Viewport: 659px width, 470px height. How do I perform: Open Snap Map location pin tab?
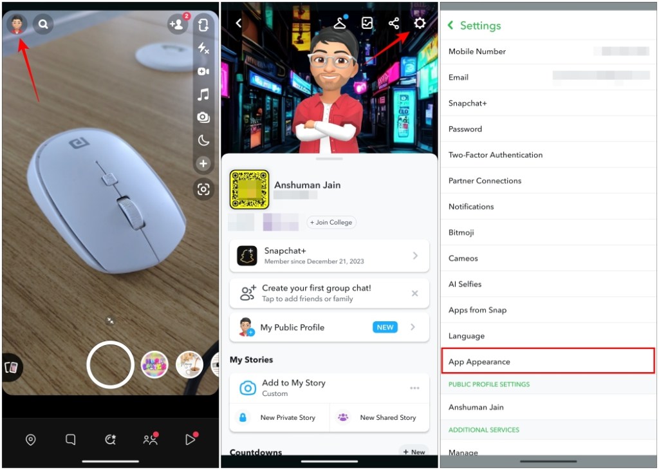tap(31, 440)
